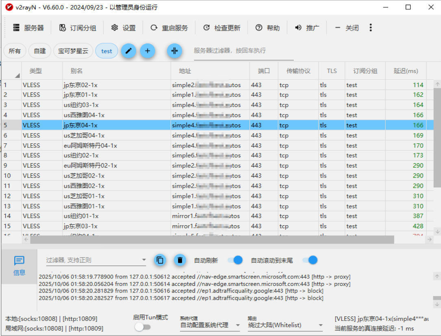Toggle 启用Tun模式 switch
This screenshot has width=441, height=336.
pyautogui.click(x=143, y=326)
